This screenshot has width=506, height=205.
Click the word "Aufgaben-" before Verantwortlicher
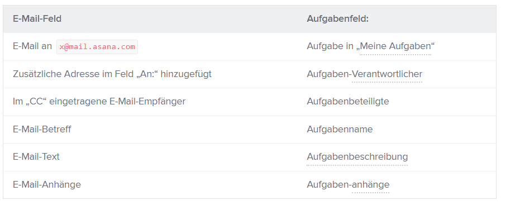(x=329, y=74)
